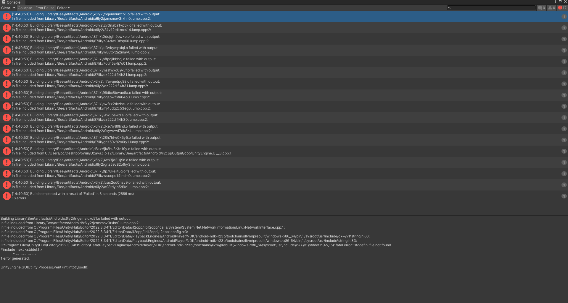
Task: Click the error icon of Build completed entry
Action: click(x=7, y=196)
